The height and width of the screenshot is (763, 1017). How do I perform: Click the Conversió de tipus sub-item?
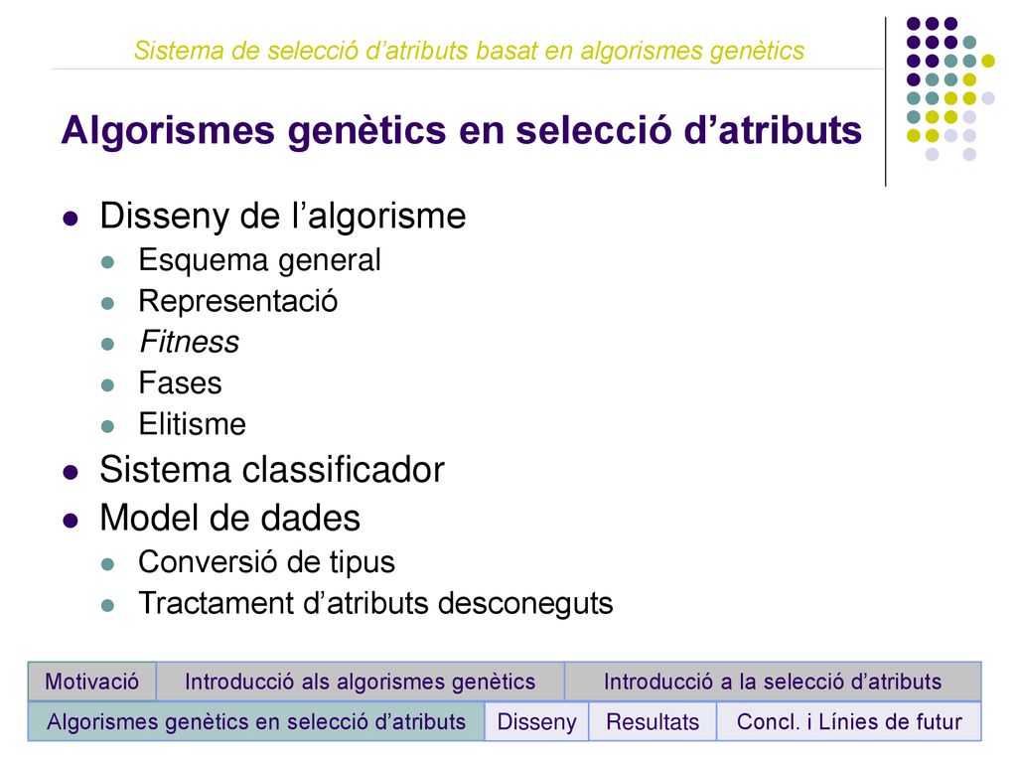(266, 562)
